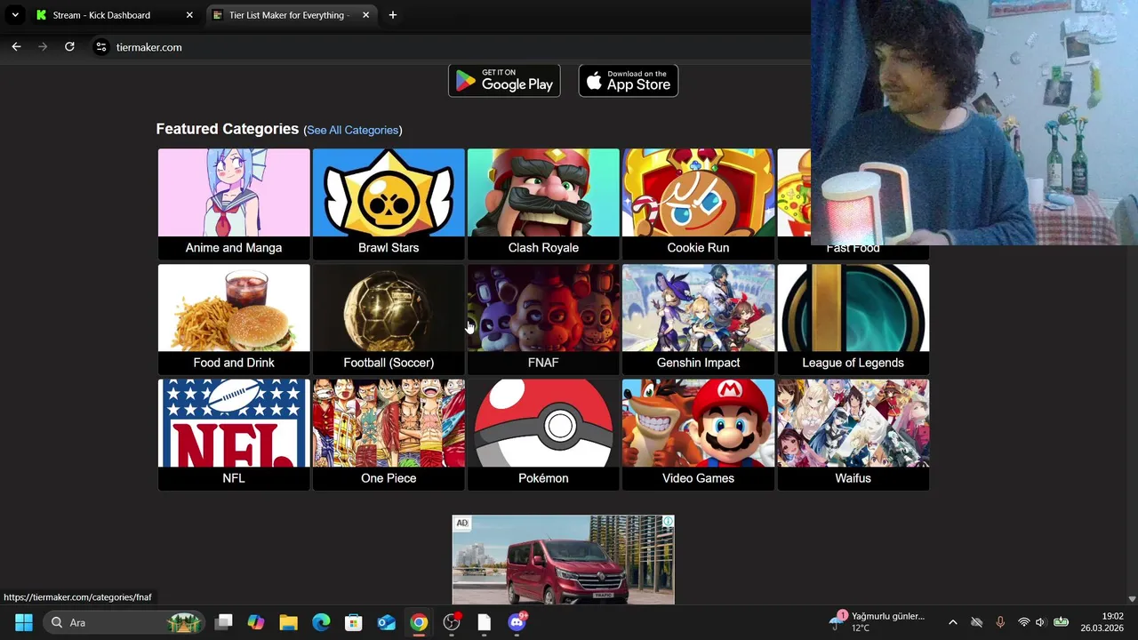Open OBS Studio from the taskbar
Image resolution: width=1138 pixels, height=640 pixels.
[x=452, y=622]
